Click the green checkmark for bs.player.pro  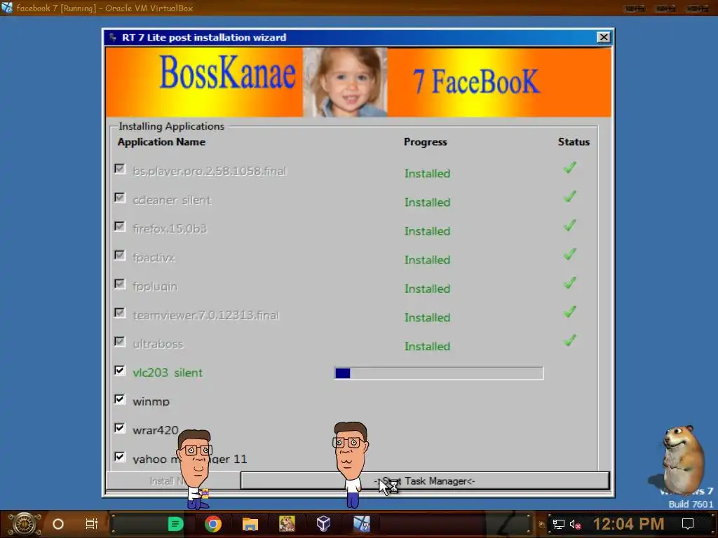pos(569,168)
